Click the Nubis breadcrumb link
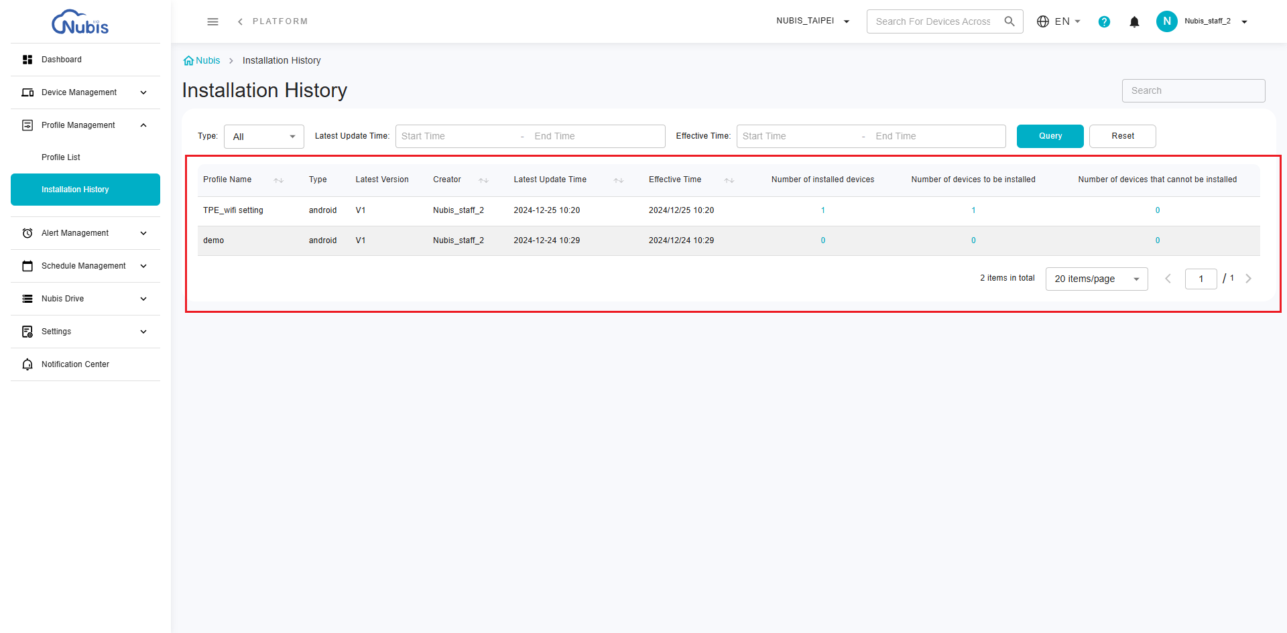The height and width of the screenshot is (633, 1287). point(208,60)
